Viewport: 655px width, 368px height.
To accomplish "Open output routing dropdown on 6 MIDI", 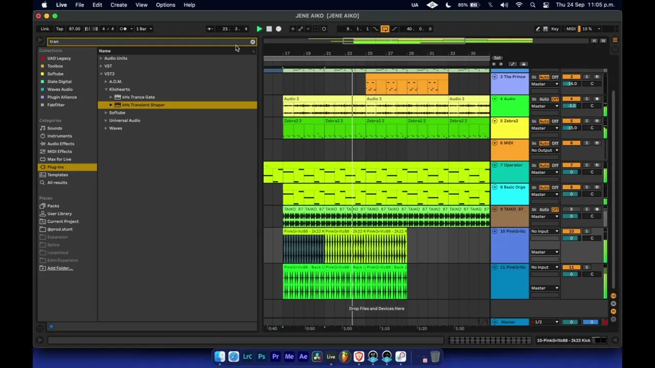I will [545, 150].
